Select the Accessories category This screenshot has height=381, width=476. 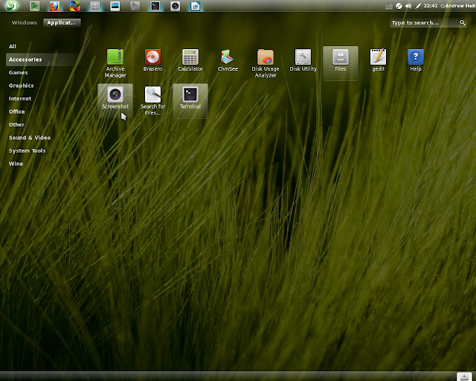pyautogui.click(x=42, y=60)
